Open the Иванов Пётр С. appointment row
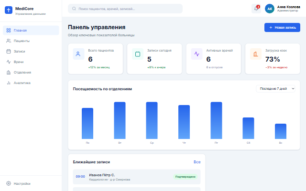306x191 pixels. tap(137, 177)
